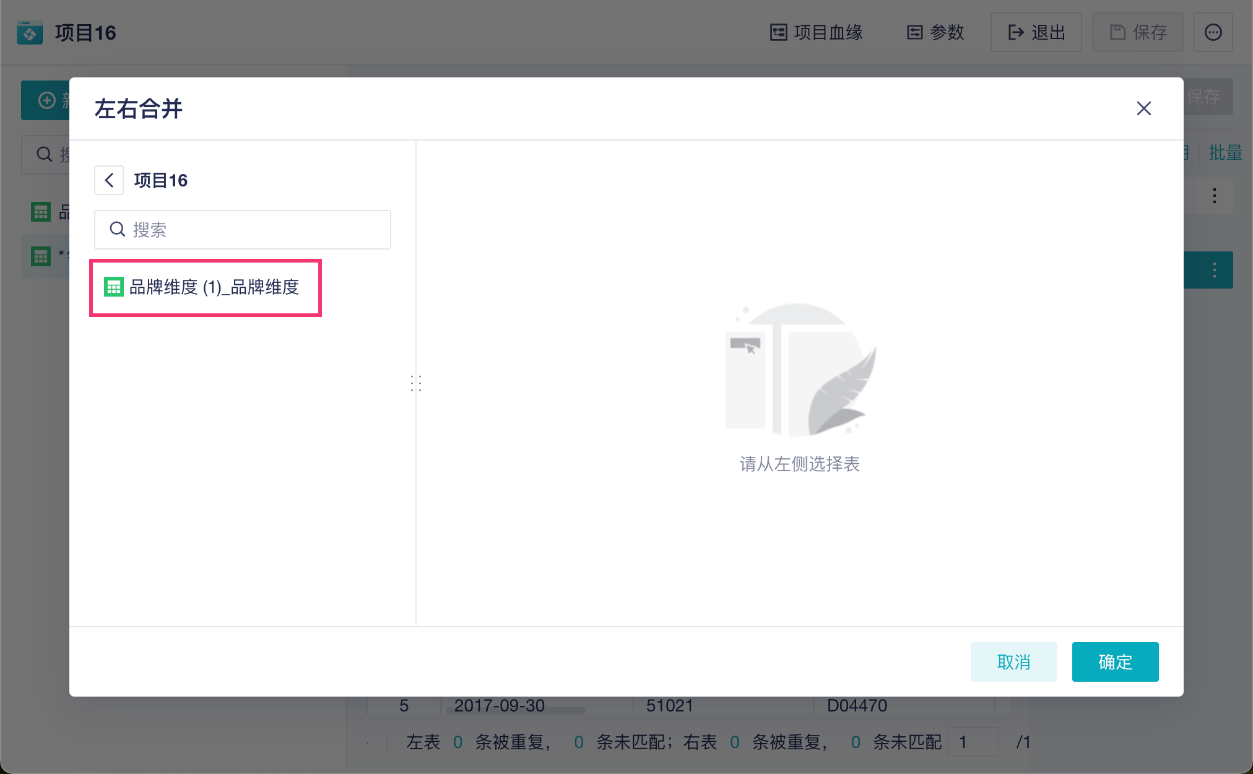Screen dimensions: 1253x774
Task: Confirm with the 确定 button
Action: pyautogui.click(x=1115, y=662)
